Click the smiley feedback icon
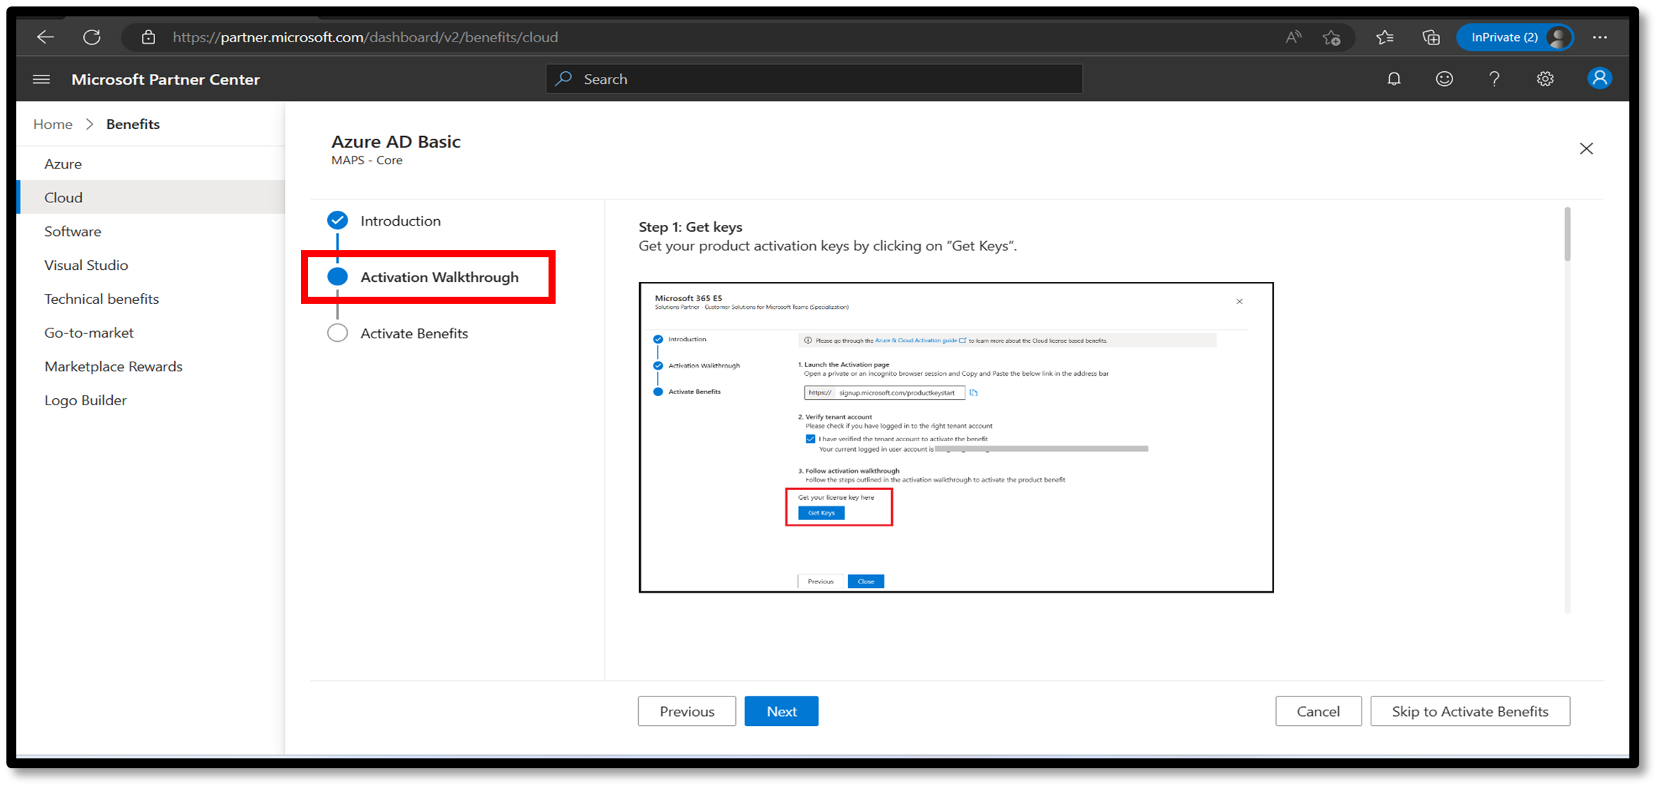The image size is (1659, 788). 1444,80
